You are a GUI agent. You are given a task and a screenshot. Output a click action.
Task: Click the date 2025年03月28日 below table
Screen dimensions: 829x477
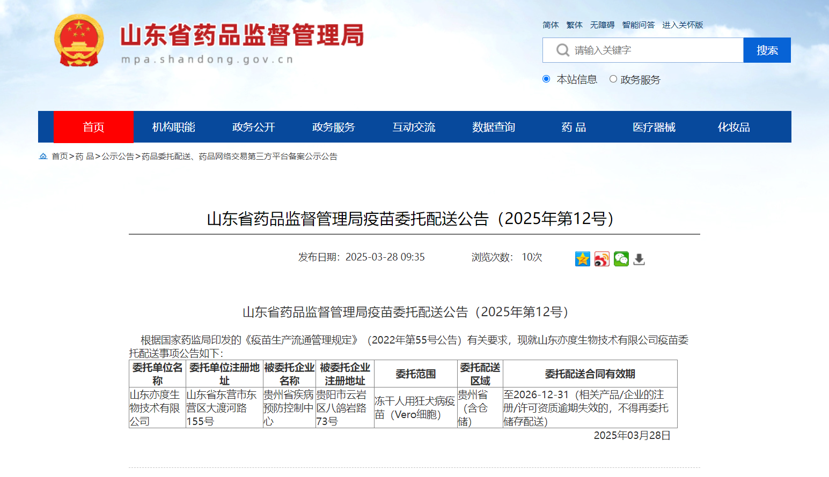click(632, 436)
